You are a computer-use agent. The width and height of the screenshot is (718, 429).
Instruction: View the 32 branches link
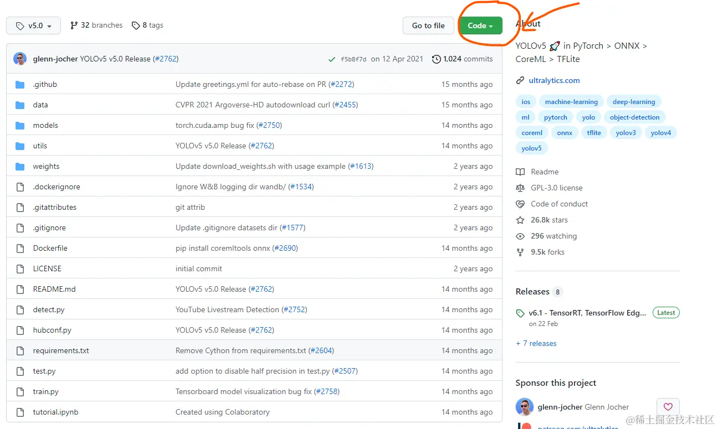96,25
